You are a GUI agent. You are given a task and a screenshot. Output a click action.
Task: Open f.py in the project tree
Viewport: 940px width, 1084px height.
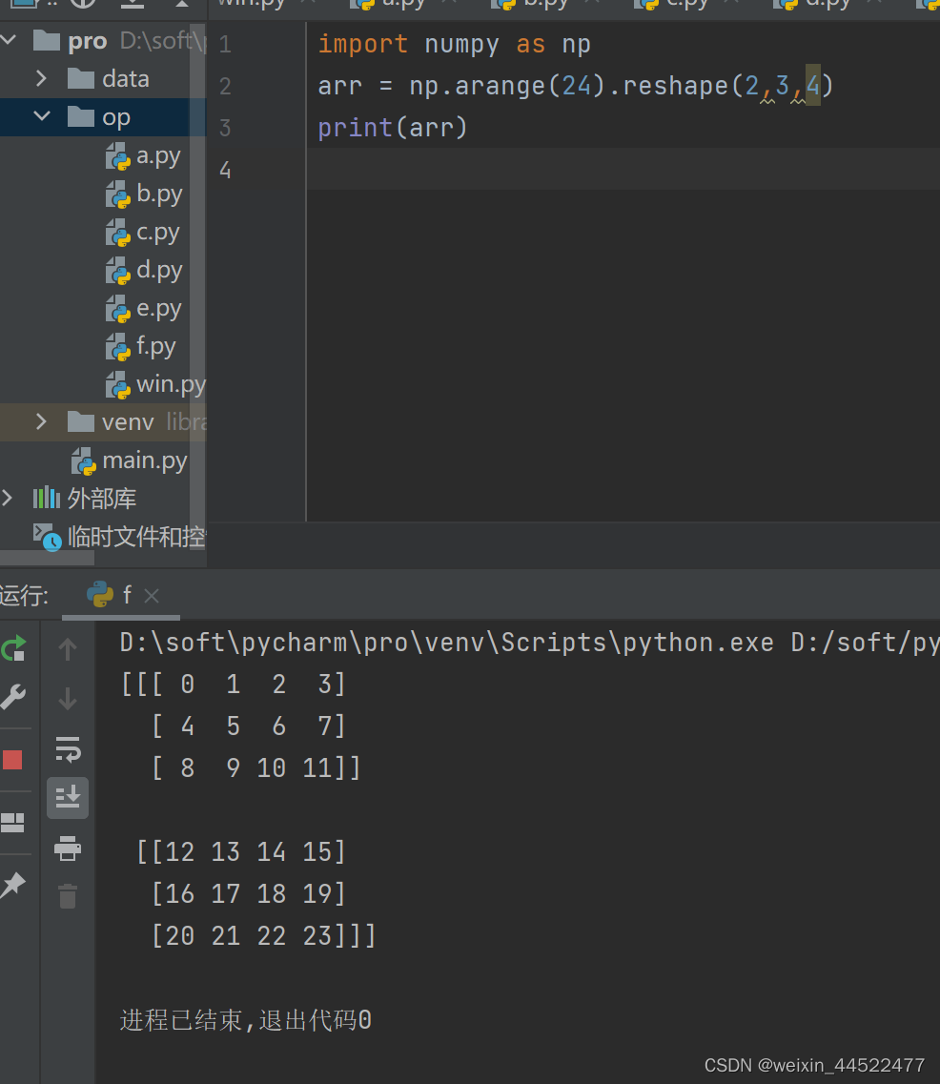click(x=140, y=346)
